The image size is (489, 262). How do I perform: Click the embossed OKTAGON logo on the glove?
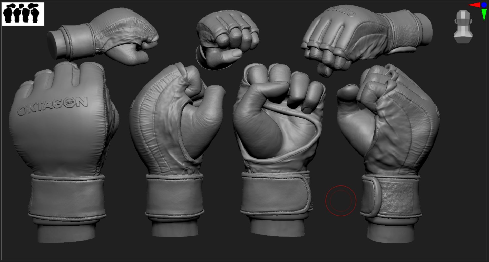53,105
